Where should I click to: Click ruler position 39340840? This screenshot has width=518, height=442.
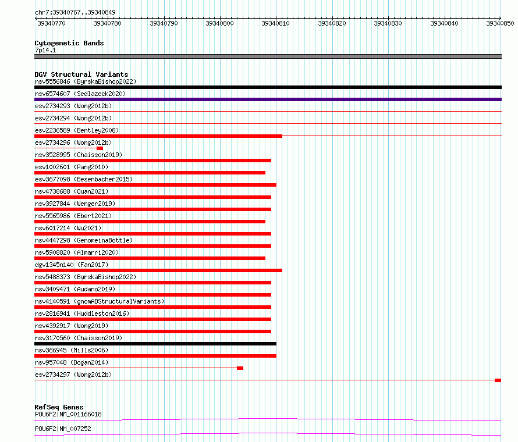444,23
